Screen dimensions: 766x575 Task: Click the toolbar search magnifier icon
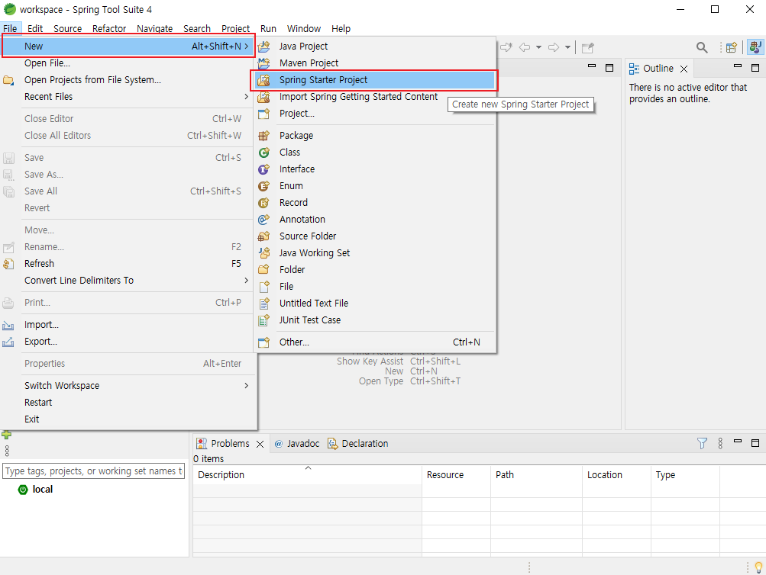coord(702,47)
